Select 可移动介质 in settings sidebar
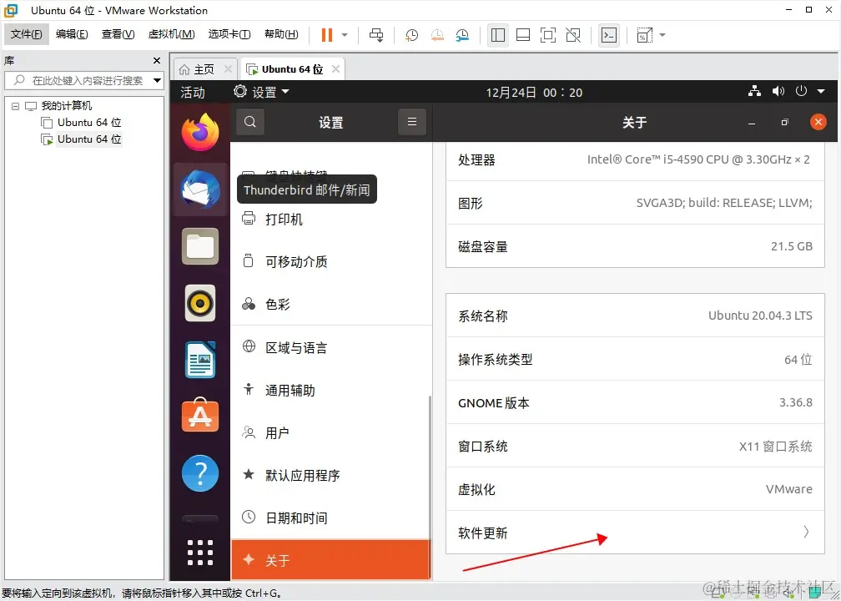The image size is (841, 601). [x=331, y=261]
